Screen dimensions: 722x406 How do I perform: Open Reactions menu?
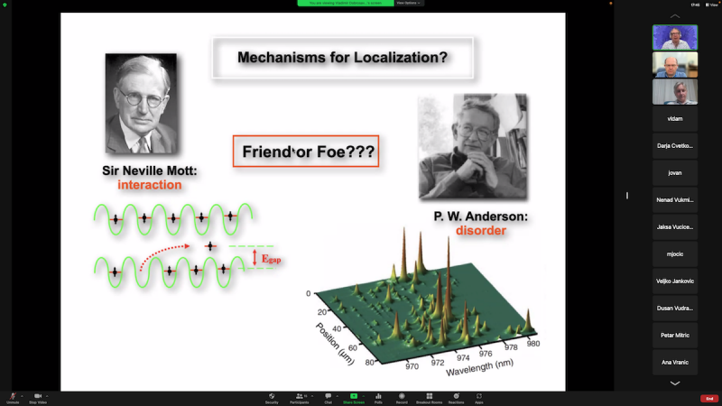[456, 397]
